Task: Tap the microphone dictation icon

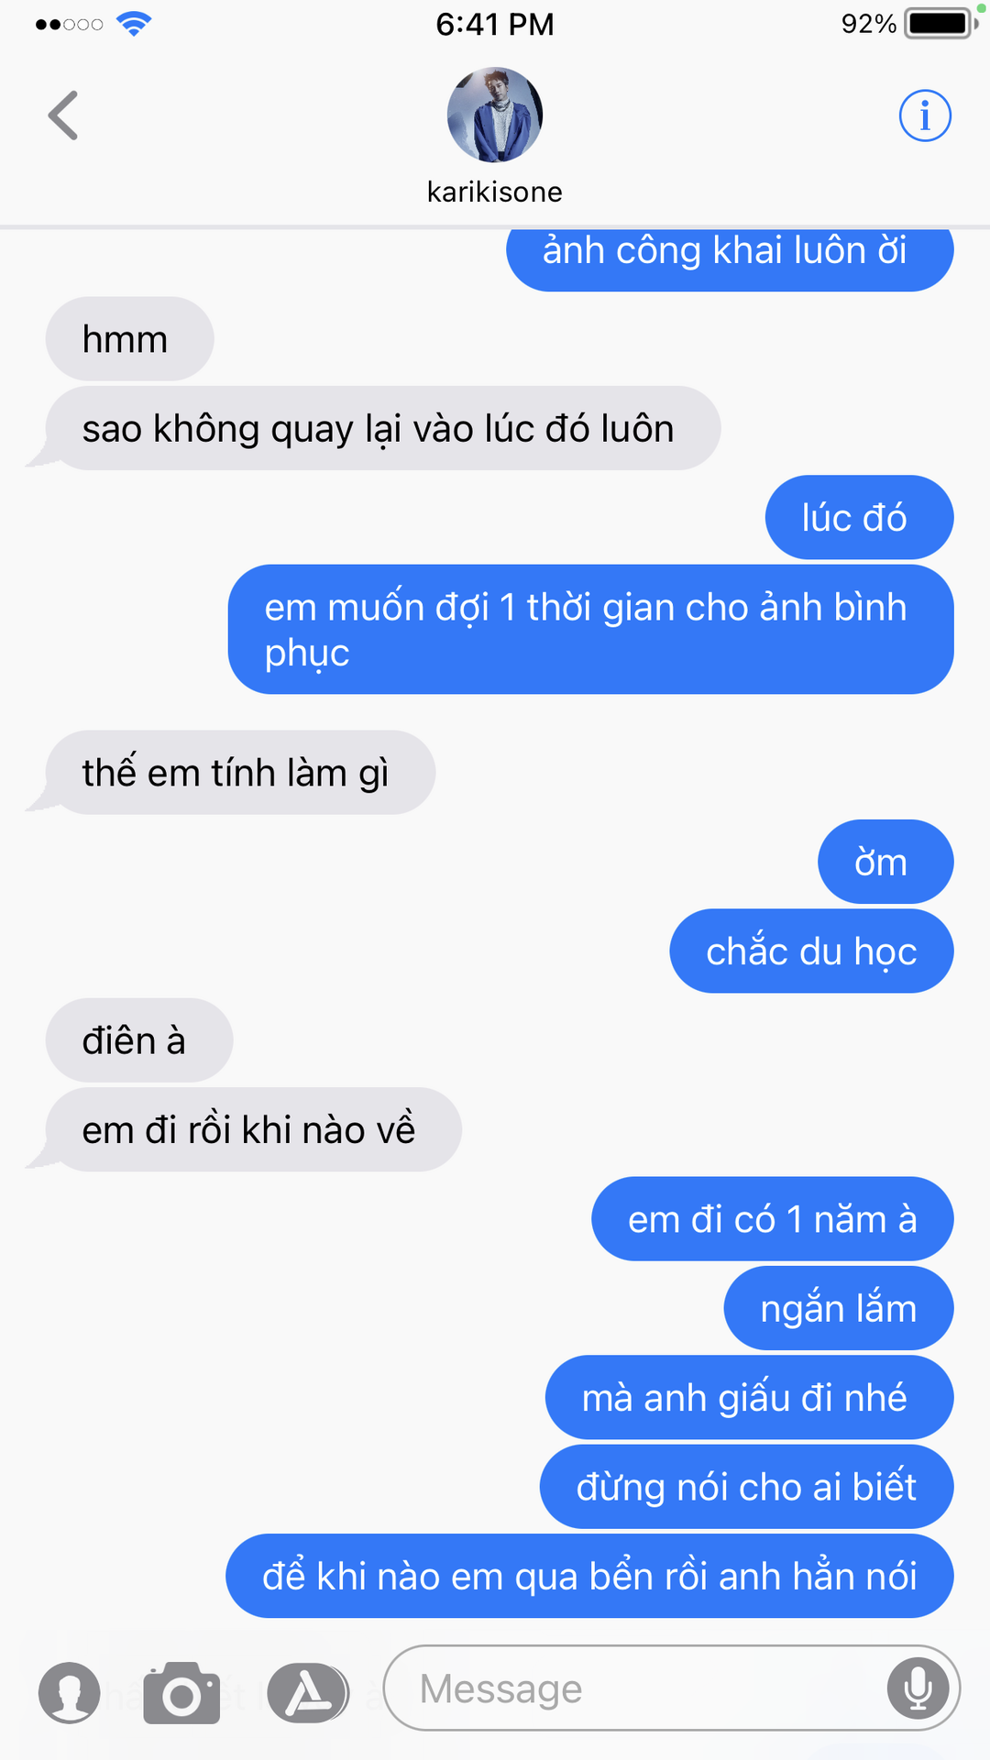Action: (x=918, y=1688)
